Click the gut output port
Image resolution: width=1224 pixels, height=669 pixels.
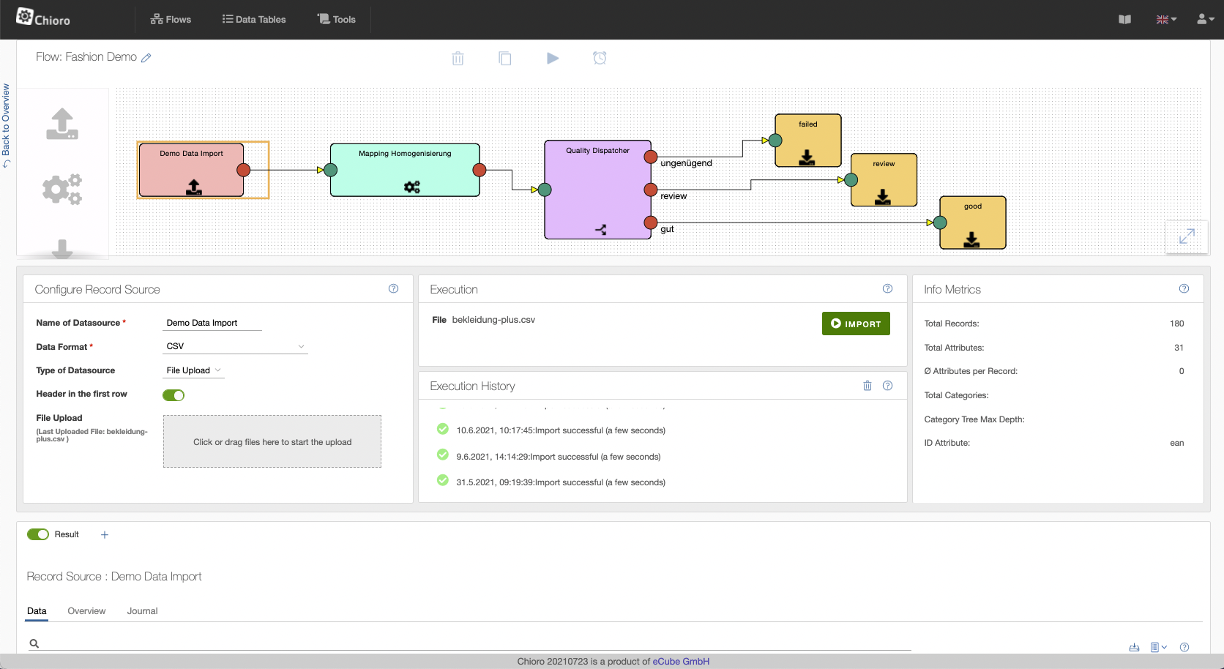pos(650,223)
